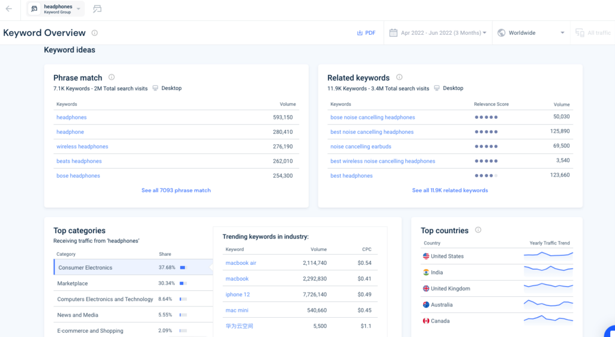Click info icon beside Related keywords
The width and height of the screenshot is (615, 337).
point(399,77)
